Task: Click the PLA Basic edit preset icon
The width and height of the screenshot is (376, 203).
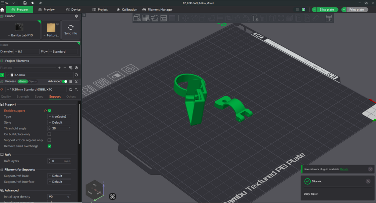Action: pyautogui.click(x=76, y=75)
